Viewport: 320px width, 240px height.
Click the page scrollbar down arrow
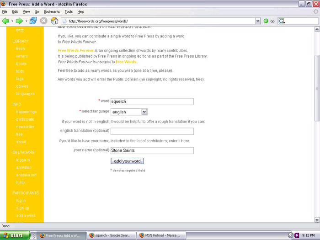click(x=317, y=220)
